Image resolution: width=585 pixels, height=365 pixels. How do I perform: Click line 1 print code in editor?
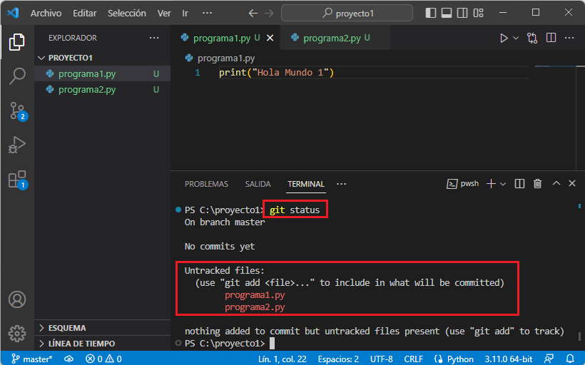coord(276,72)
